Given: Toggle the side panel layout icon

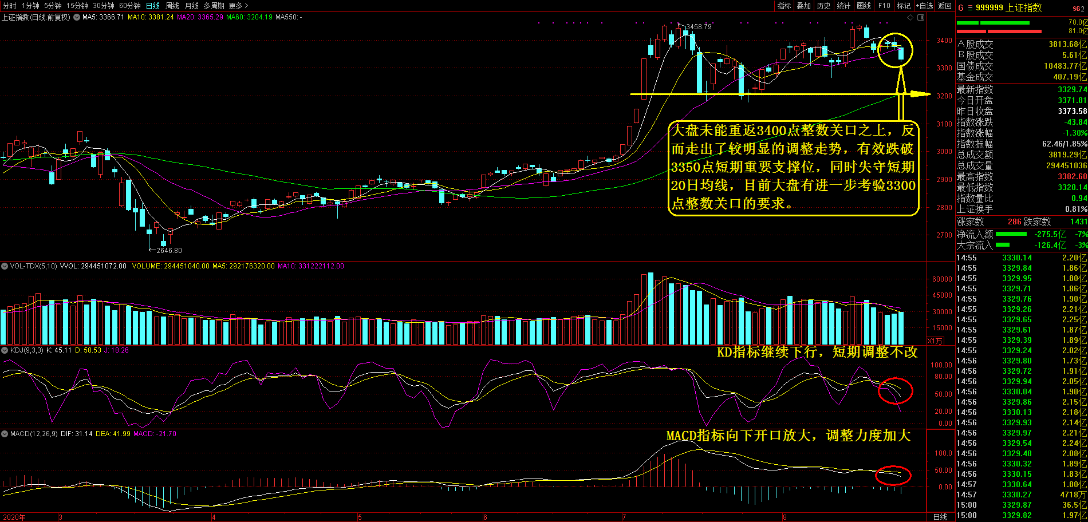Looking at the screenshot, I should click(x=921, y=17).
